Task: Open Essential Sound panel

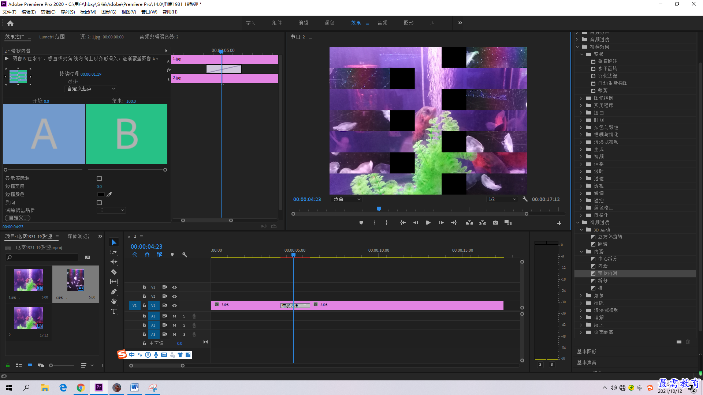Action: click(x=587, y=362)
